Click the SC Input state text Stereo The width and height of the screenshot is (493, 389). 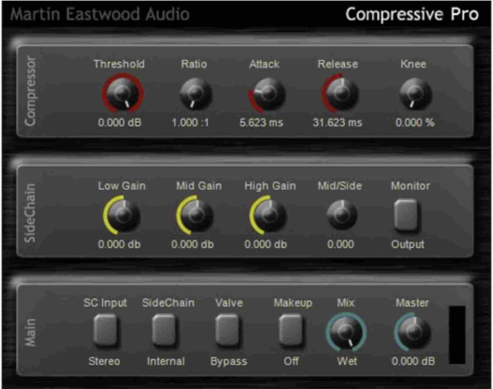[104, 361]
